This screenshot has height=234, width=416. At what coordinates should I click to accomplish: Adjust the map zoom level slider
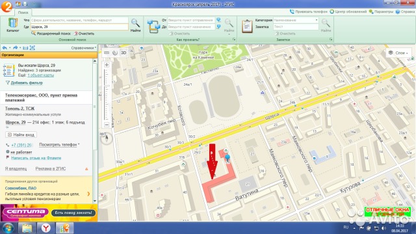pos(107,95)
